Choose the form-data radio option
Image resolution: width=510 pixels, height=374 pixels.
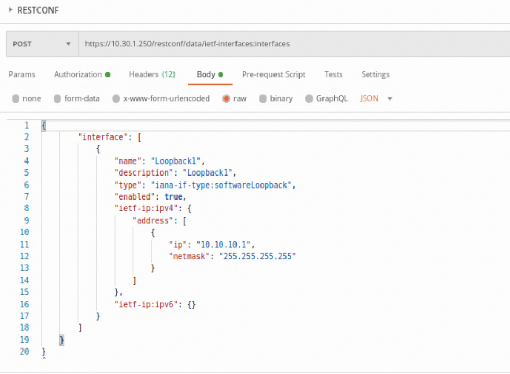coord(57,98)
